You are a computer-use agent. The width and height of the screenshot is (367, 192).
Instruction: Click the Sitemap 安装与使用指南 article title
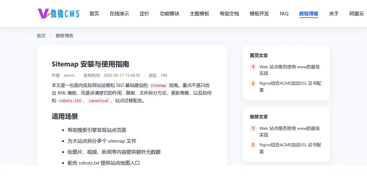tap(90, 64)
